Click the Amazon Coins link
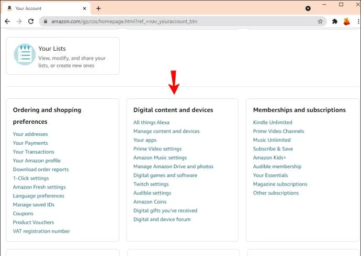Image resolution: width=361 pixels, height=256 pixels. pyautogui.click(x=150, y=202)
